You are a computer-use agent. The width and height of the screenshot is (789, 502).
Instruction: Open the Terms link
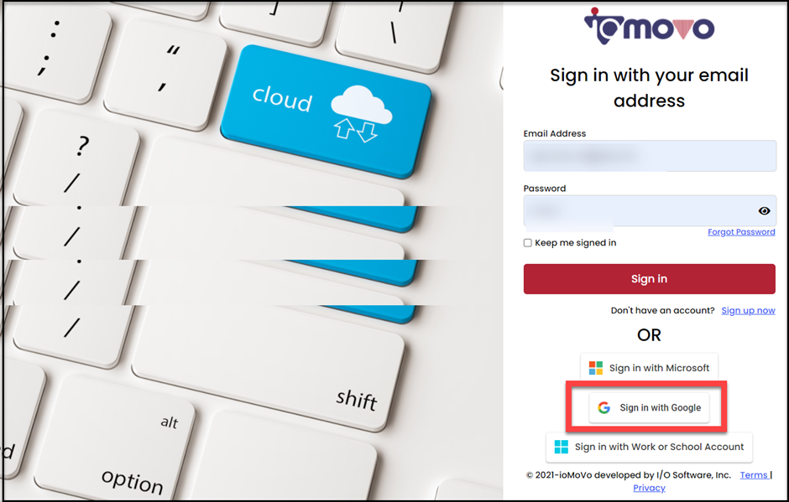[x=755, y=475]
